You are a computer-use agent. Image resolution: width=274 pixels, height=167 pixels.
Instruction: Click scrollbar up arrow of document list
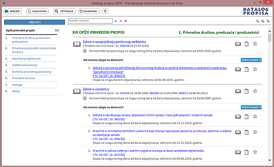[269, 31]
